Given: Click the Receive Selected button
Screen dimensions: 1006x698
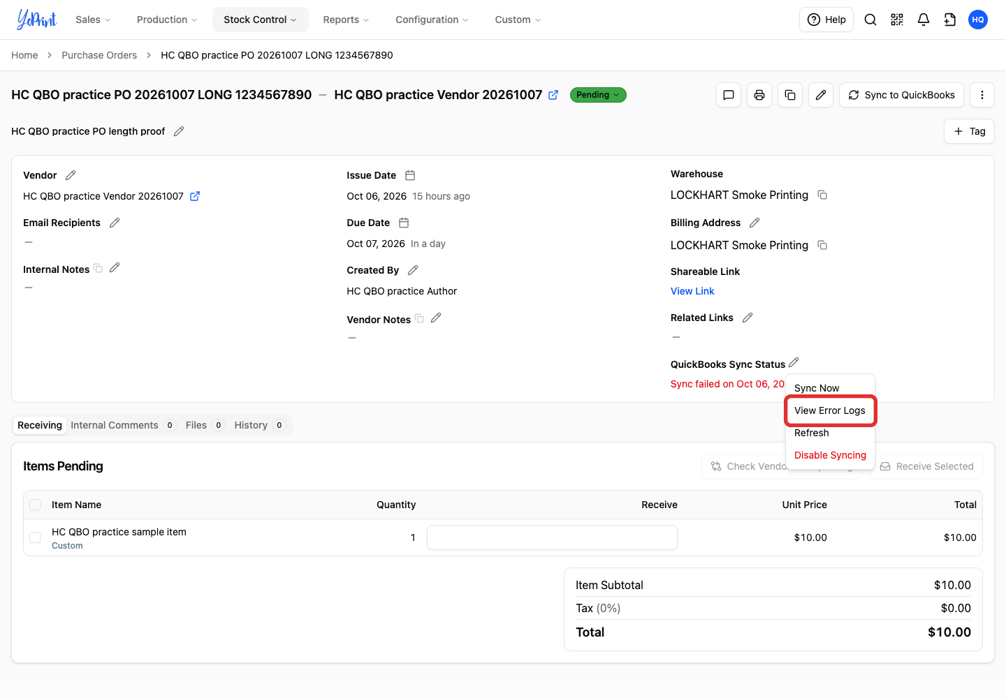Looking at the screenshot, I should tap(926, 466).
